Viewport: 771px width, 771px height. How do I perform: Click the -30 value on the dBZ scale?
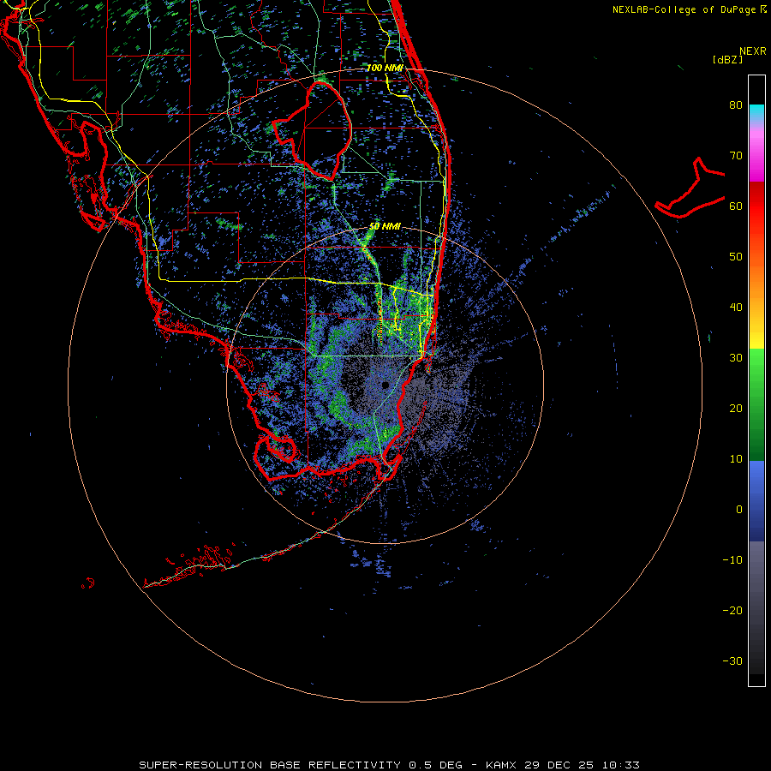pos(732,661)
